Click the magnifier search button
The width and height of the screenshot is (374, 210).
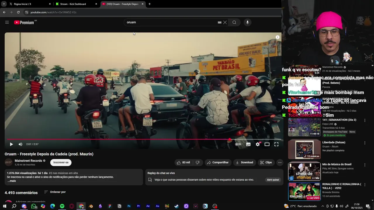pos(234,22)
